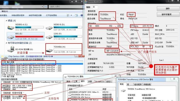180x101 pixels.
Task: Open the 帮助(H) menu in Explorer
Action: [5, 11]
